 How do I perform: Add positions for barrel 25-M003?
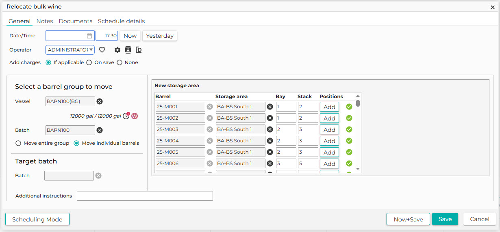tap(329, 129)
